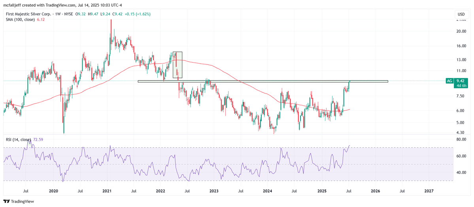Click the 40.00 RSI axis label
This screenshot has width=474, height=207.
point(461,173)
